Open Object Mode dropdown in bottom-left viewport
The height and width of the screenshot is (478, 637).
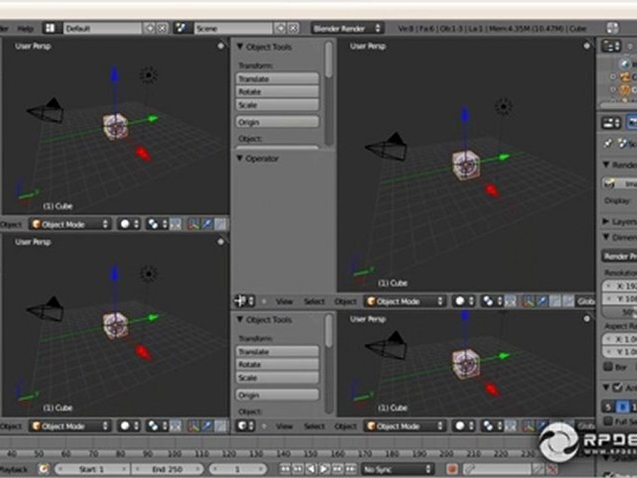[70, 426]
